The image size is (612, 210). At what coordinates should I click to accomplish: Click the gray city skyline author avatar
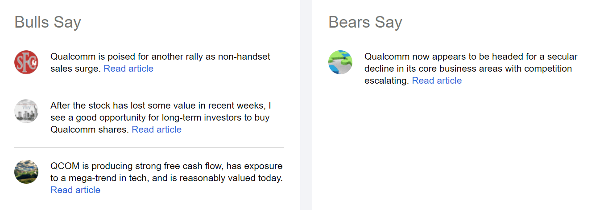pos(26,111)
